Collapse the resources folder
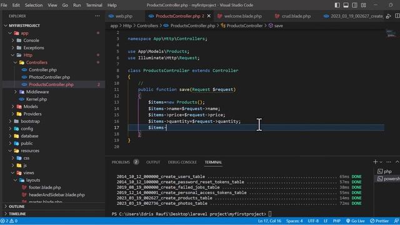 pyautogui.click(x=30, y=151)
